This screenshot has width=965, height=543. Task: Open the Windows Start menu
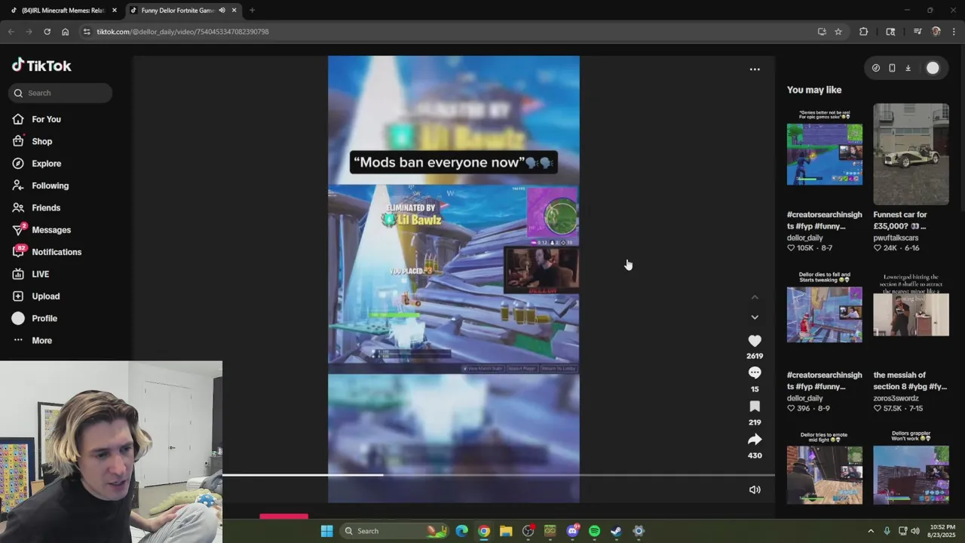pos(326,531)
